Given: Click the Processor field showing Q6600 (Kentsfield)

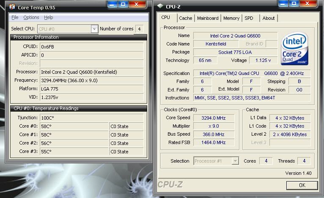Looking at the screenshot, I should click(x=91, y=72).
